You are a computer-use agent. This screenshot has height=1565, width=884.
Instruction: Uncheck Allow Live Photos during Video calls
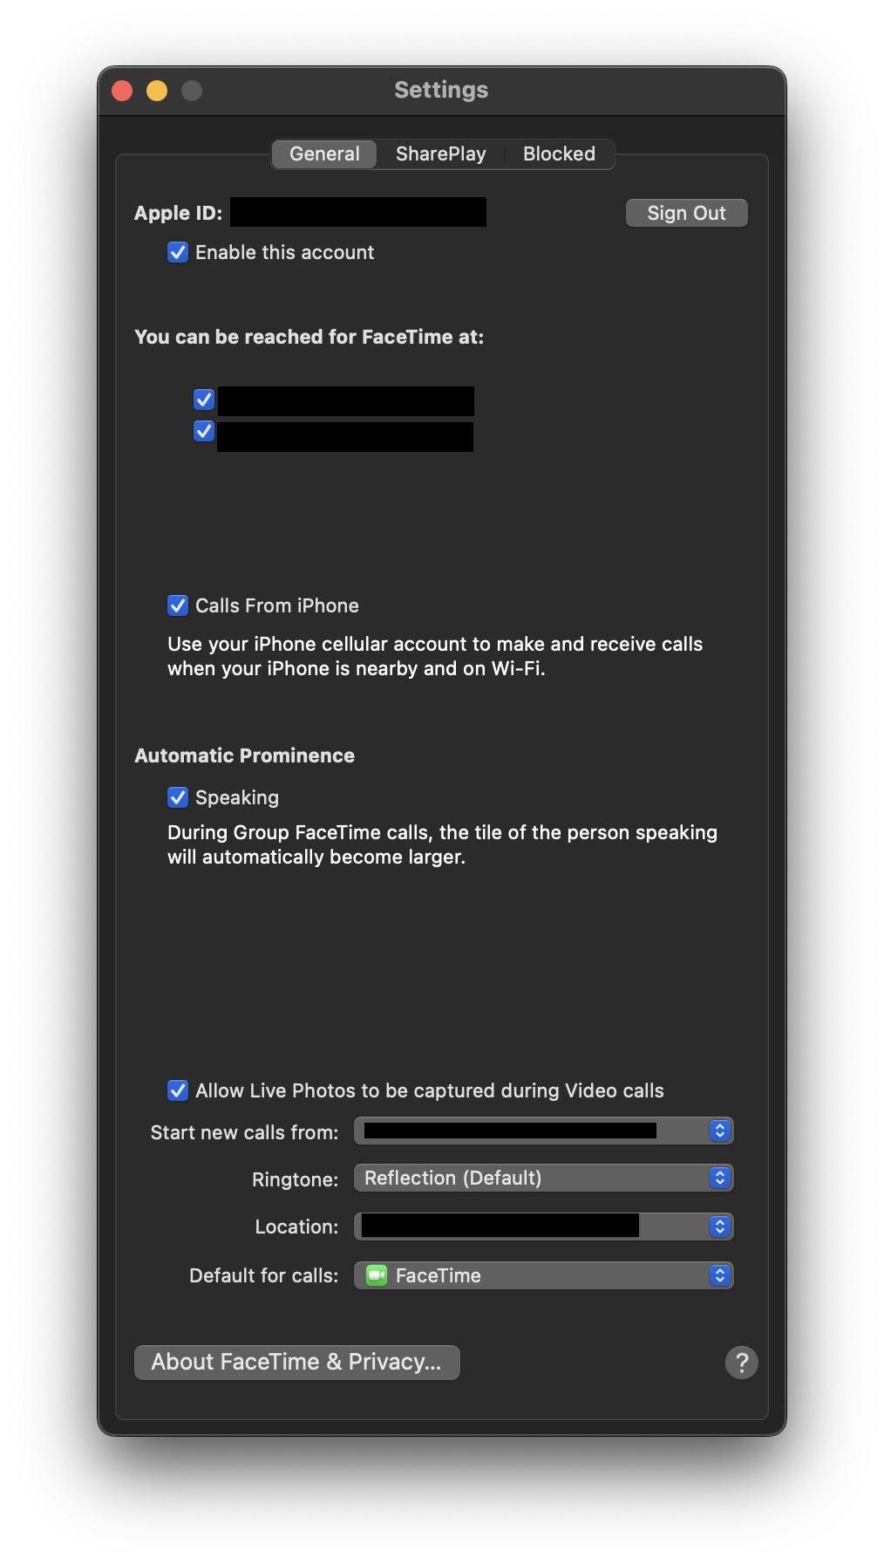coord(178,1090)
